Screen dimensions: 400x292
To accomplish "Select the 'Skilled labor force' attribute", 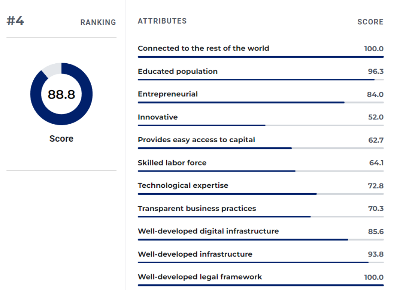I will coord(172,163).
